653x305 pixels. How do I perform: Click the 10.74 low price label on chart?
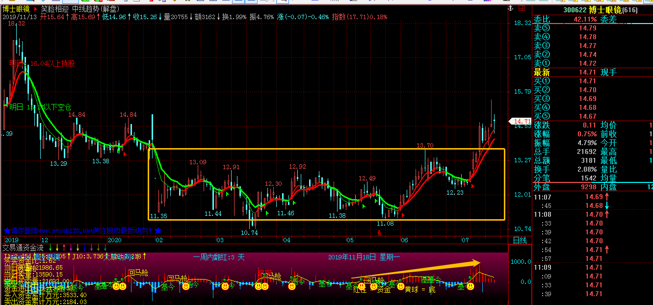[249, 233]
